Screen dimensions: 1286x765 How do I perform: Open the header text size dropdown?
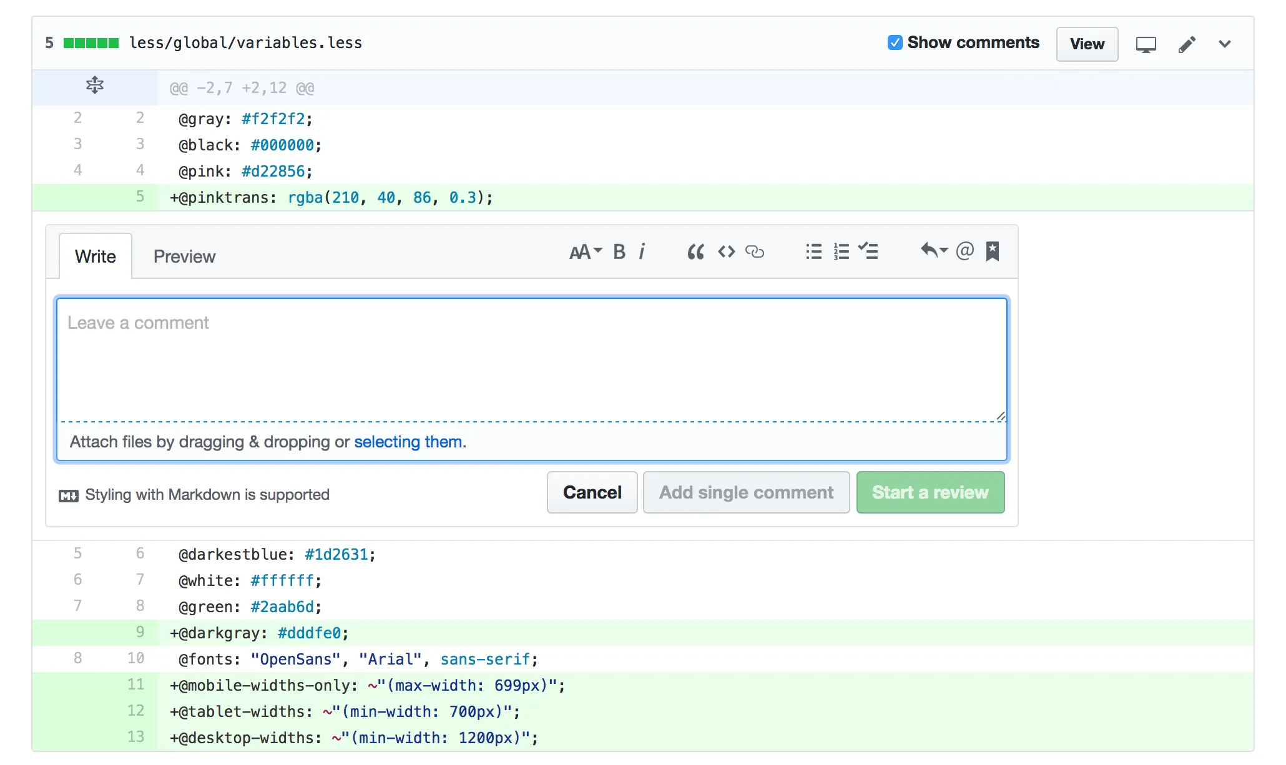pos(585,251)
